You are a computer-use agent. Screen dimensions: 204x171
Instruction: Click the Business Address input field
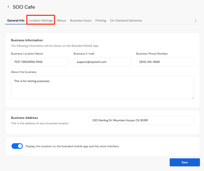click(x=142, y=120)
